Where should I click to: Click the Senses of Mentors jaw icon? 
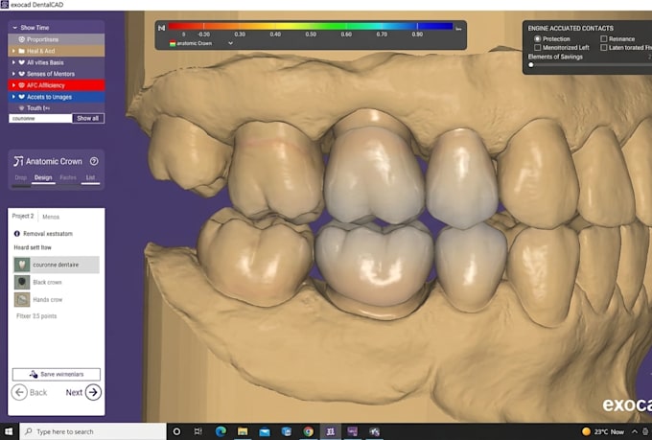click(22, 74)
